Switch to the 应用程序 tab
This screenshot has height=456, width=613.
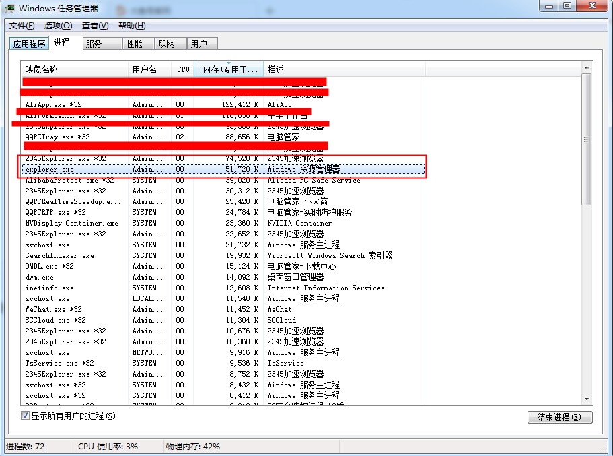[x=29, y=44]
